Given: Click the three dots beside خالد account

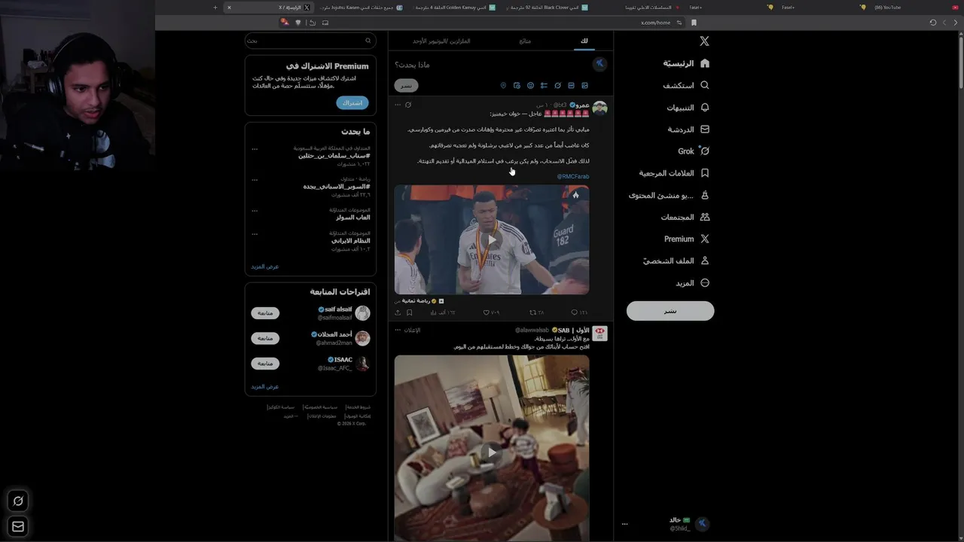Looking at the screenshot, I should [x=624, y=524].
